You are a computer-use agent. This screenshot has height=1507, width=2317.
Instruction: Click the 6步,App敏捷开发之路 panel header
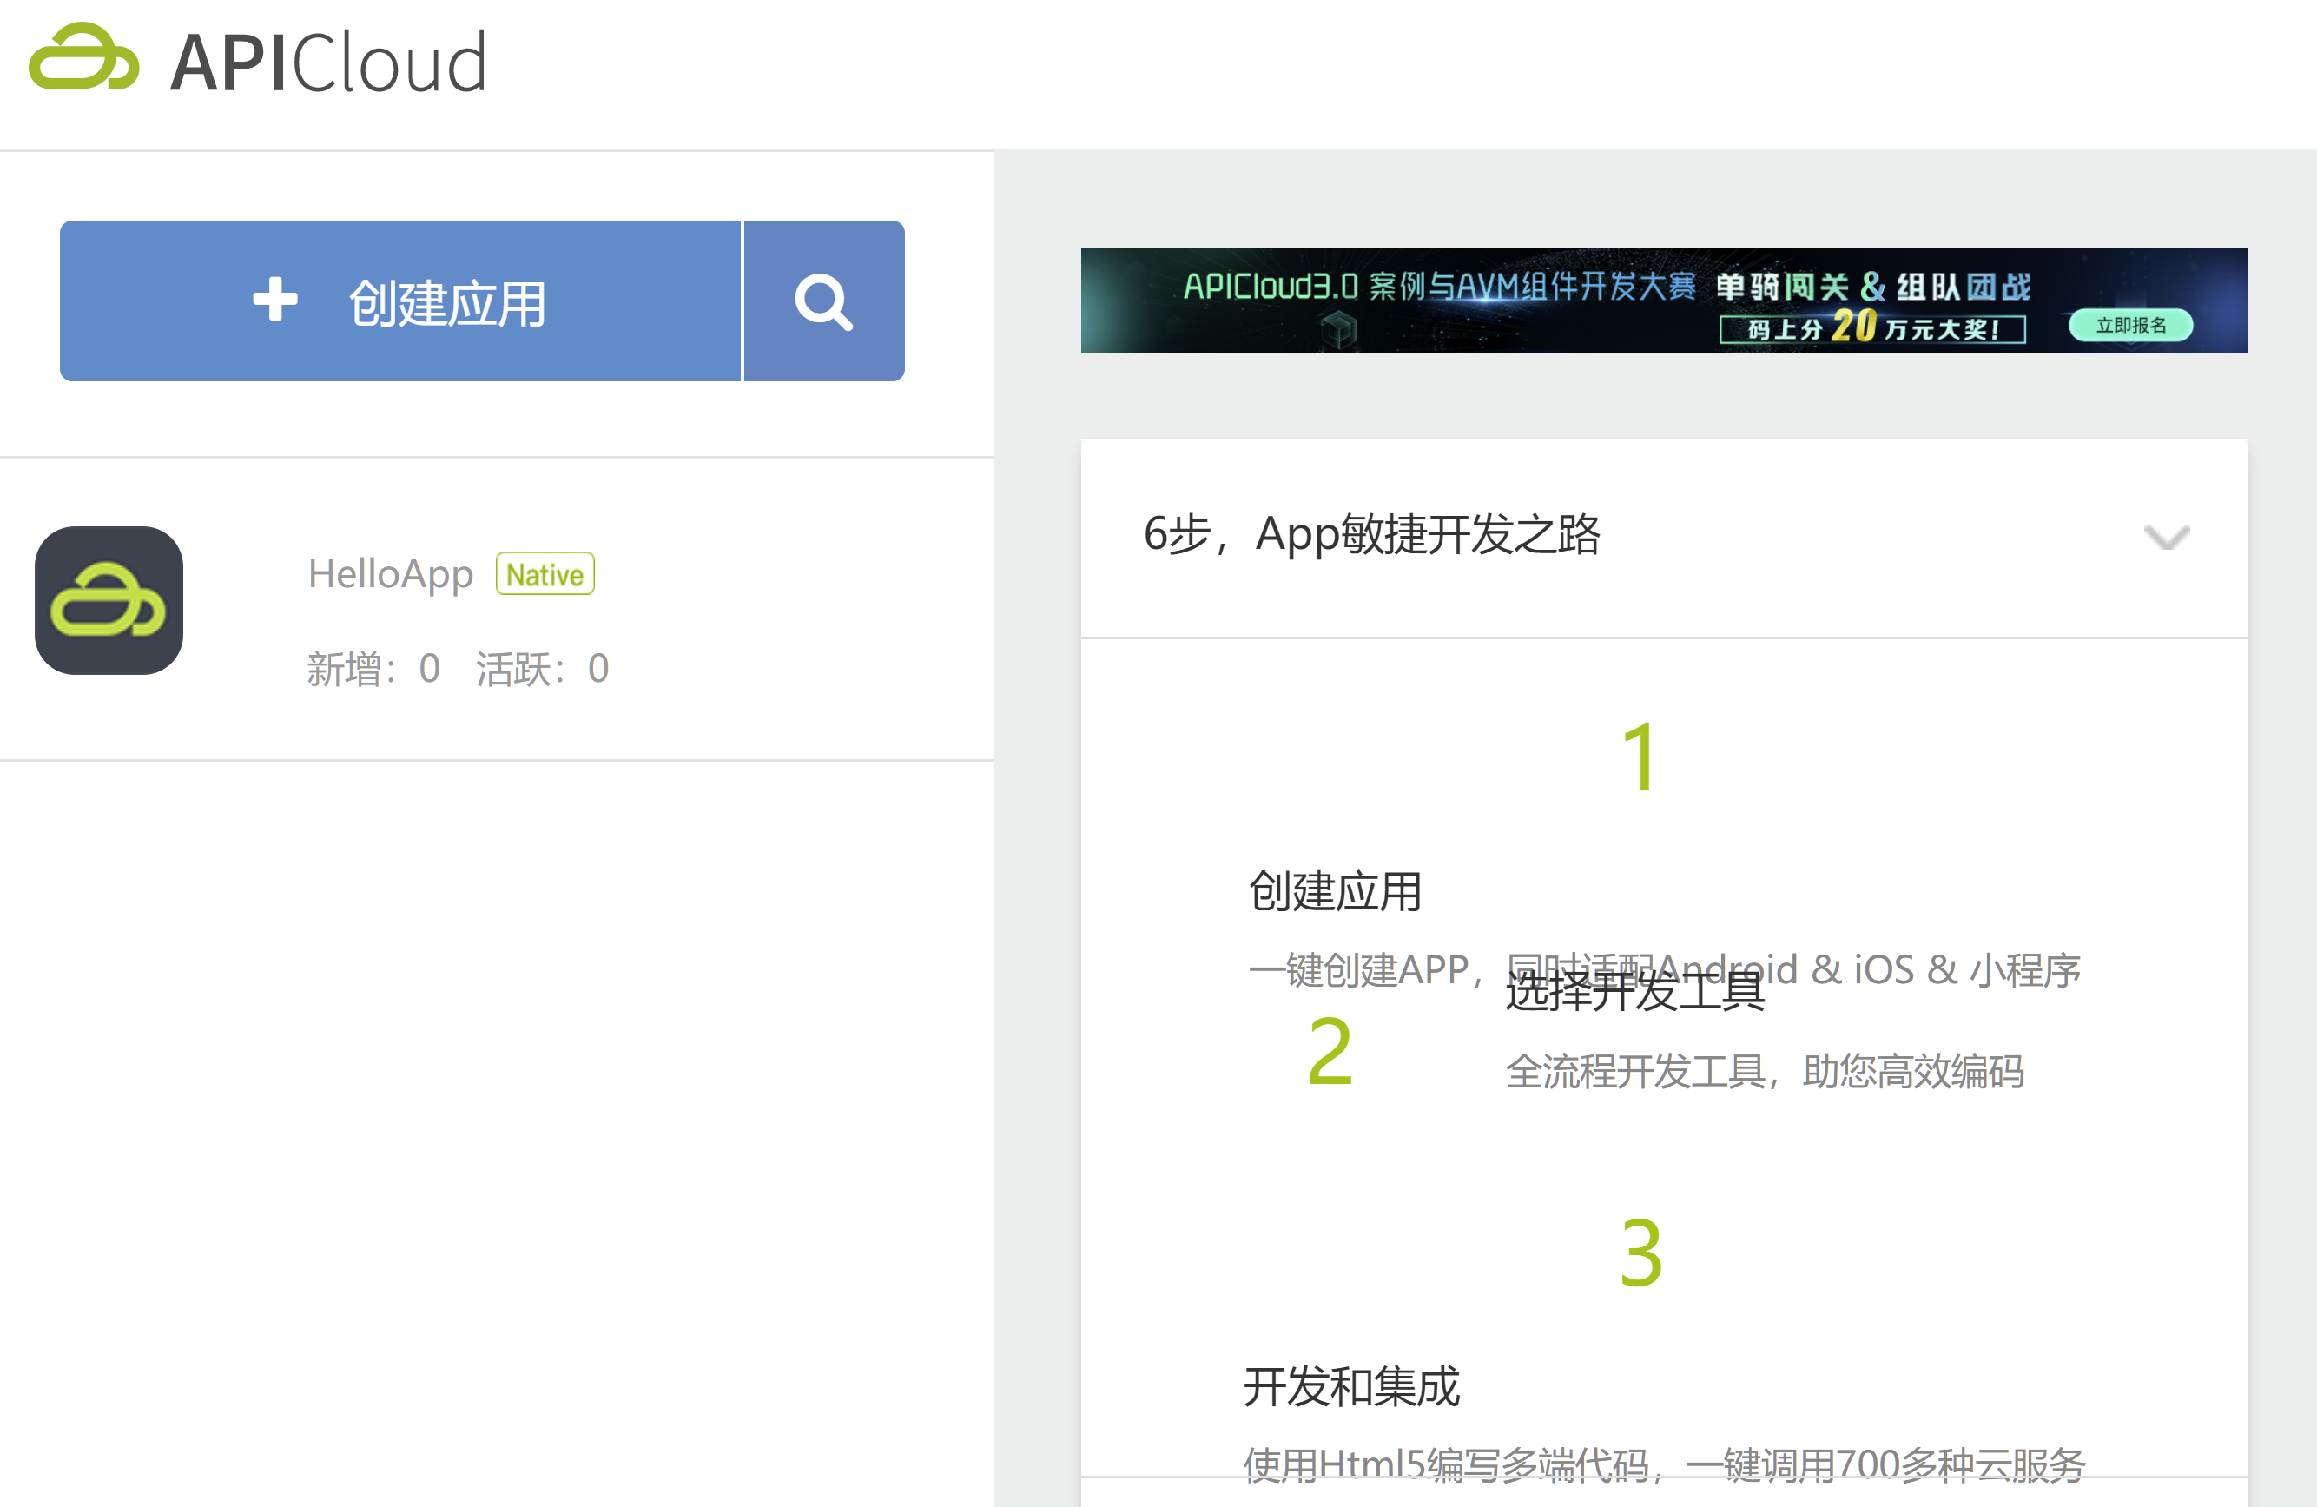1372,534
